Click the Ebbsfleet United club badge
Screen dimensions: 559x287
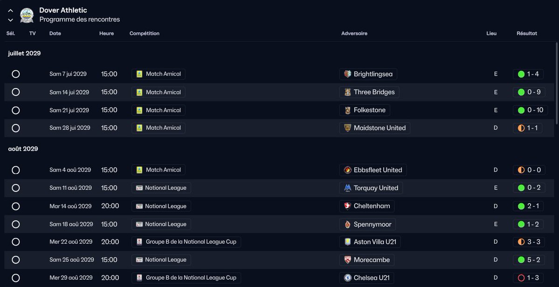pos(348,170)
